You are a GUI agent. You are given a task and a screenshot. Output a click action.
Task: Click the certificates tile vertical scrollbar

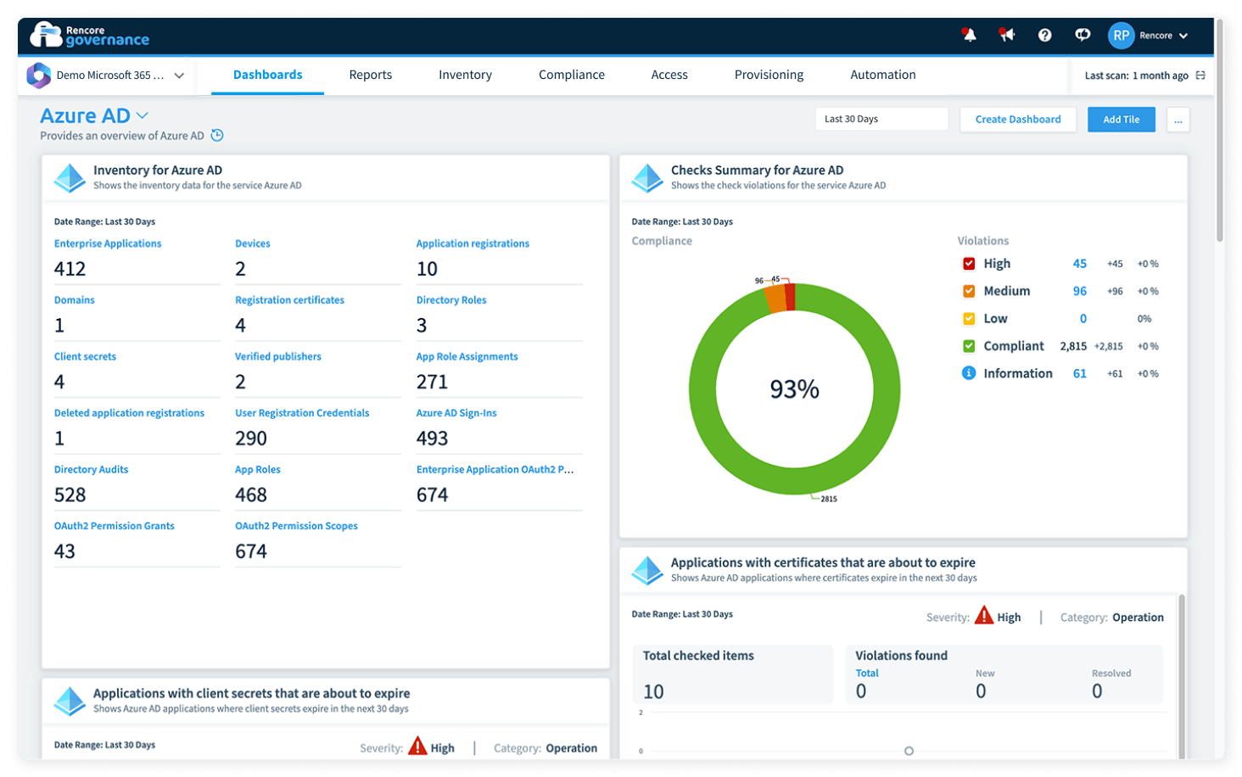1181,674
